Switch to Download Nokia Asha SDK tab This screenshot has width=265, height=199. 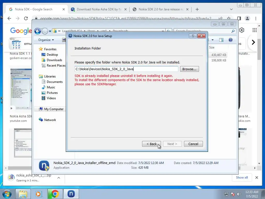tap(99, 9)
